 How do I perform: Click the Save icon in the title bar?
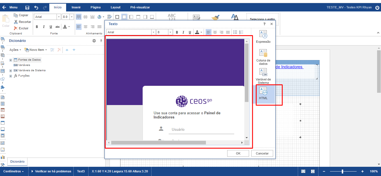(x=27, y=8)
